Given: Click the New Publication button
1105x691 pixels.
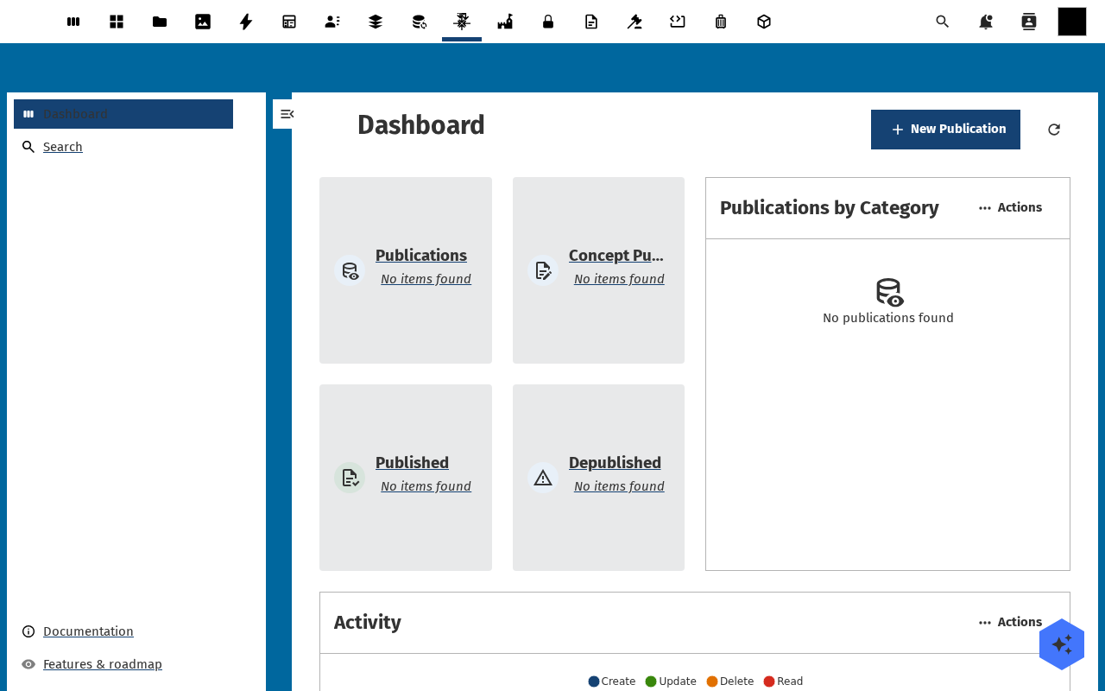Looking at the screenshot, I should [945, 130].
